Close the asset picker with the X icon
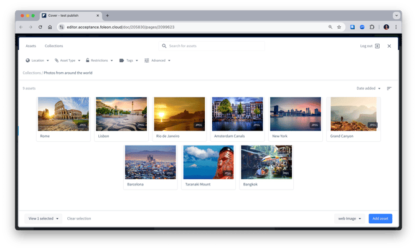The width and height of the screenshot is (417, 250). pyautogui.click(x=389, y=46)
